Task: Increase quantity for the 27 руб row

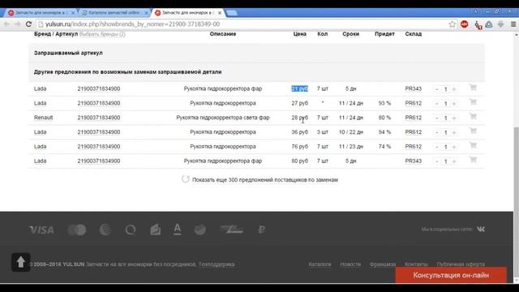Action: click(x=454, y=104)
